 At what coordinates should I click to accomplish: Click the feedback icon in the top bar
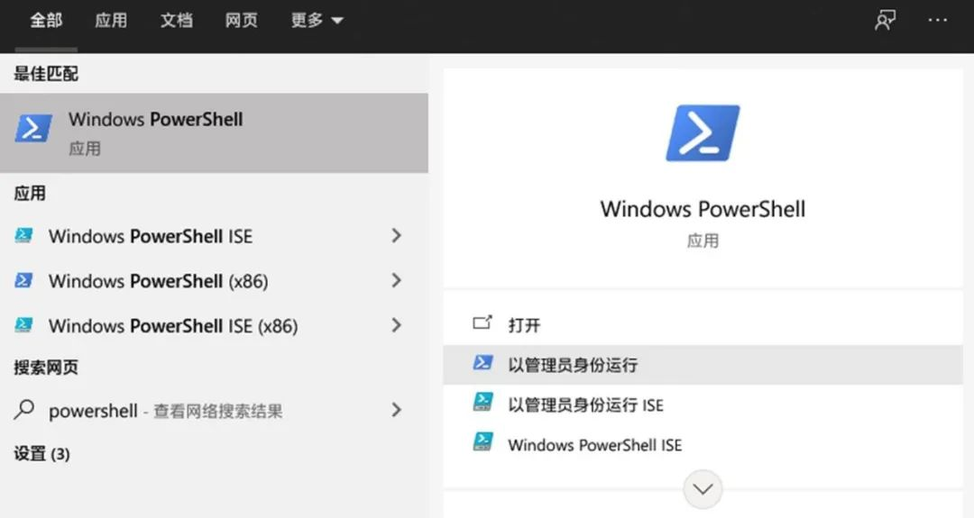click(x=885, y=21)
